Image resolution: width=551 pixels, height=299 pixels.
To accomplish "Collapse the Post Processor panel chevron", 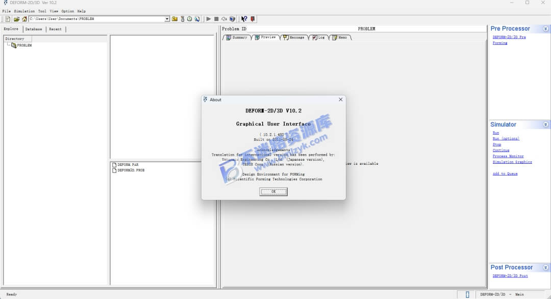I will pyautogui.click(x=545, y=268).
